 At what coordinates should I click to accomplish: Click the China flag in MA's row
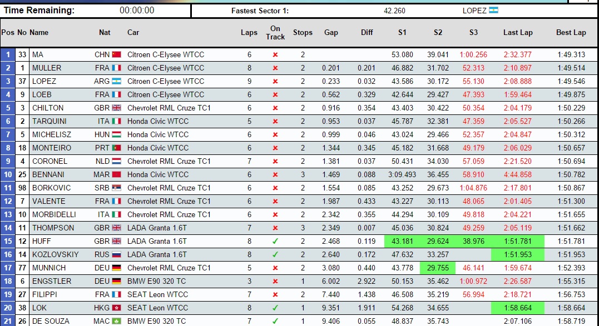(116, 54)
